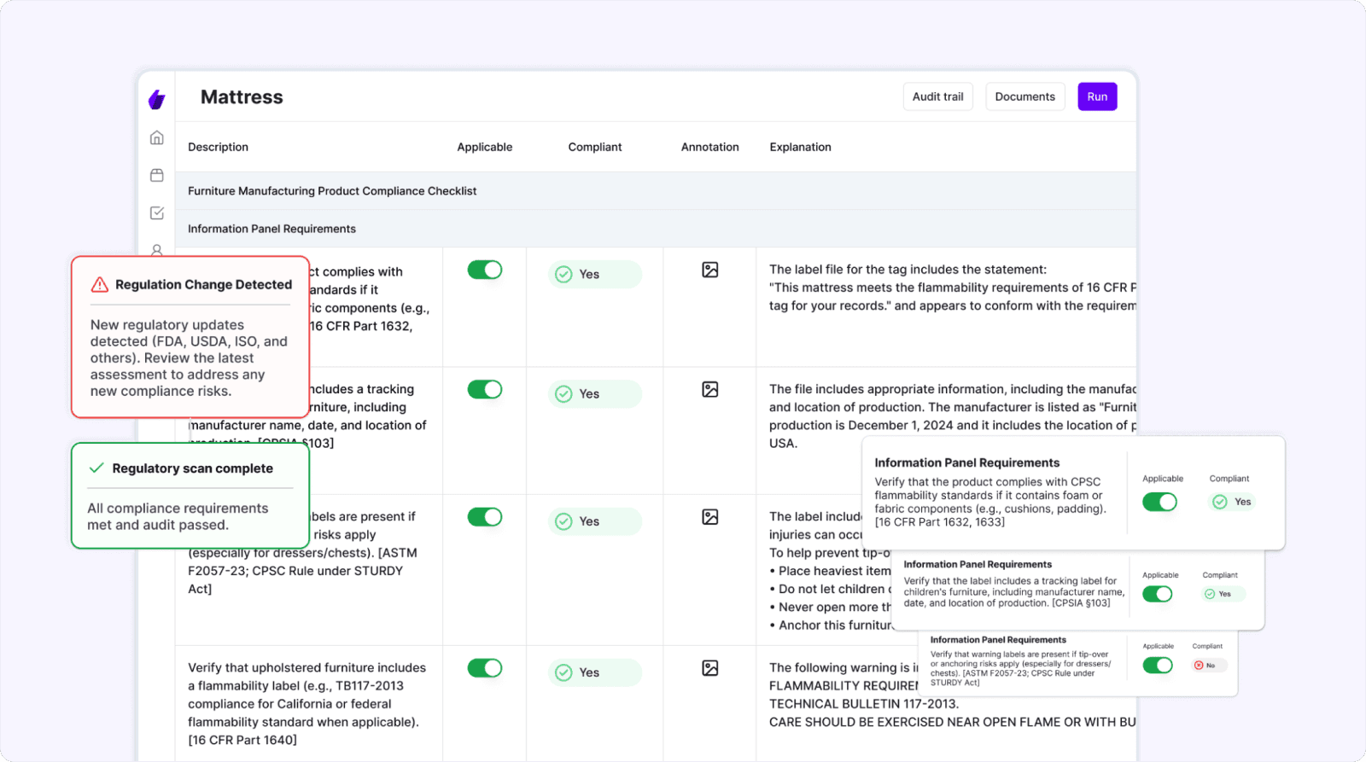
Task: Click the CPSC flammability standards card text
Action: (x=991, y=502)
